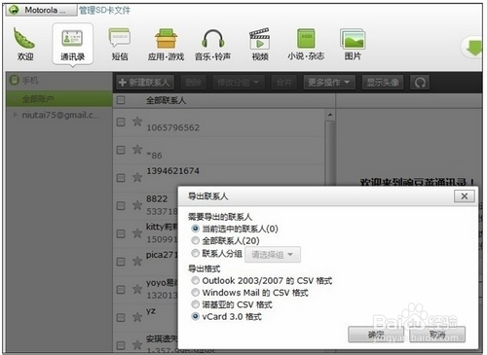487x355 pixels.
Task: Click the contact list scrollbar thumb
Action: (330, 154)
